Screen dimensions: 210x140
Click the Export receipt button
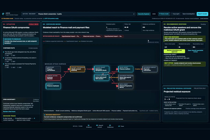point(202,14)
